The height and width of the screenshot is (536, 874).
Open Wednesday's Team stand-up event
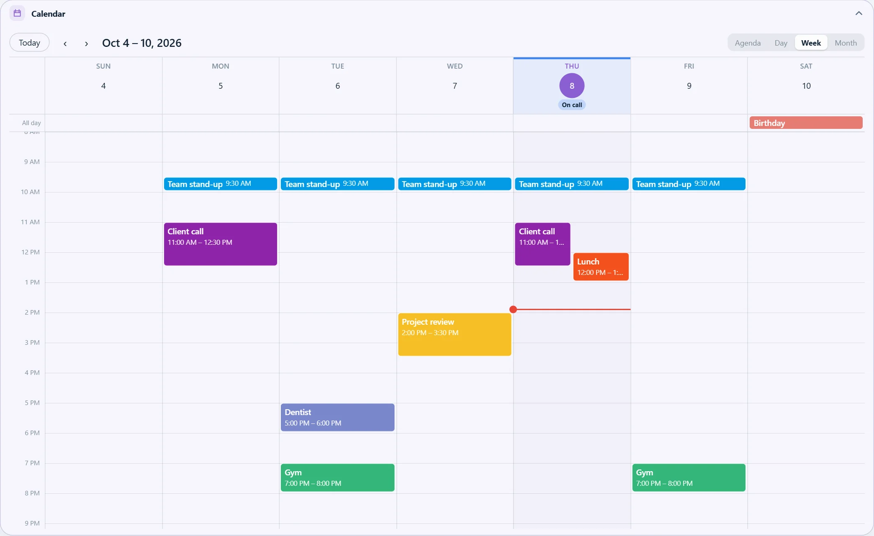pos(455,184)
